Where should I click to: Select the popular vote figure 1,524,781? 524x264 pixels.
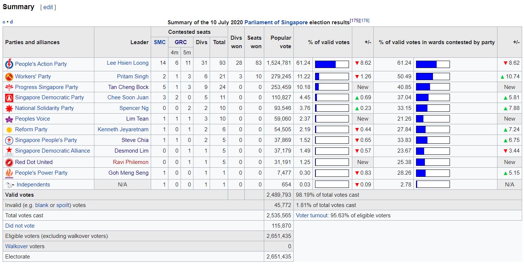[x=279, y=63]
